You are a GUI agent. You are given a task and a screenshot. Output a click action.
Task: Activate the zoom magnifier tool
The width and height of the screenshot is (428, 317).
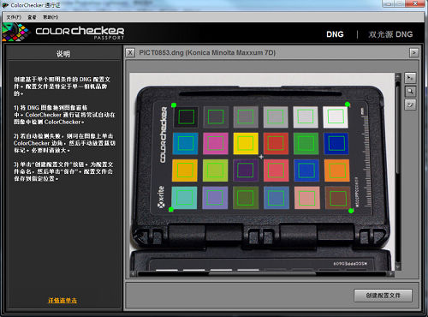pos(410,92)
